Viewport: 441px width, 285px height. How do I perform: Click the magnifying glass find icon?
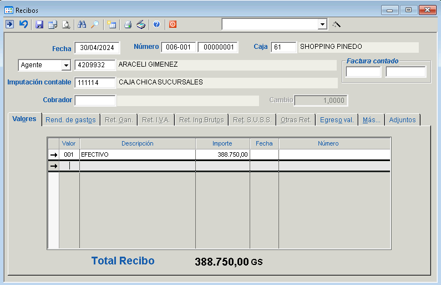(x=95, y=24)
